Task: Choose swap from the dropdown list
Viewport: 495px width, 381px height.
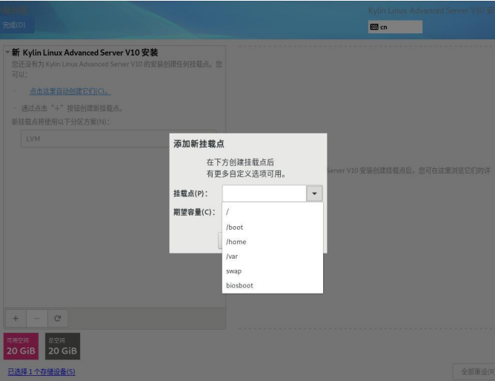Action: (273, 271)
